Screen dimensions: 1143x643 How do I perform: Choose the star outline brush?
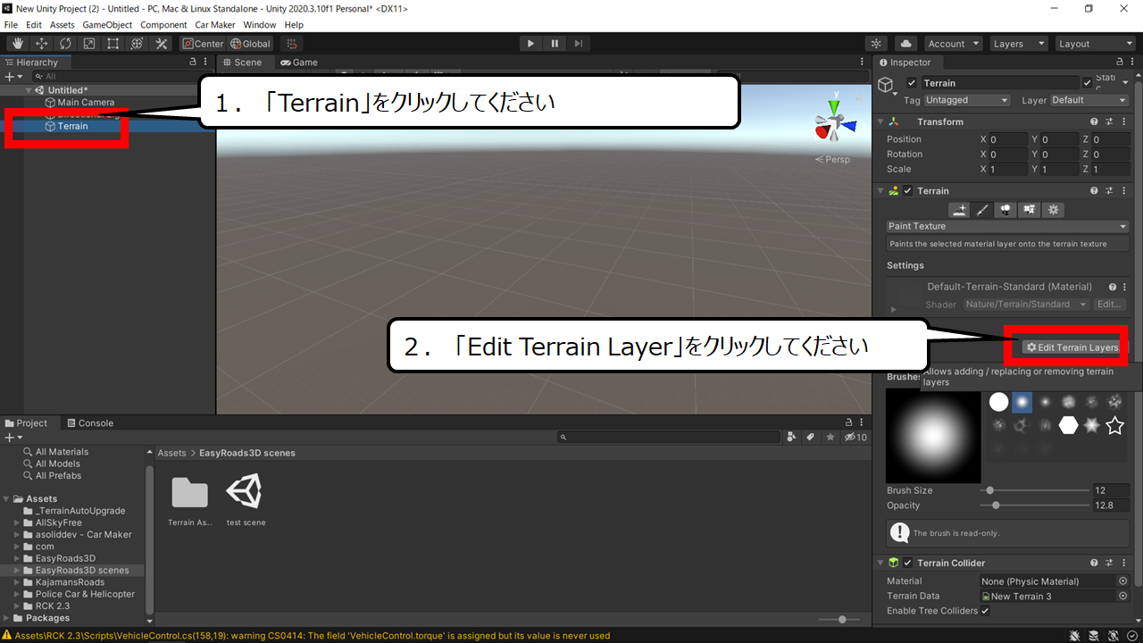[x=1114, y=426]
